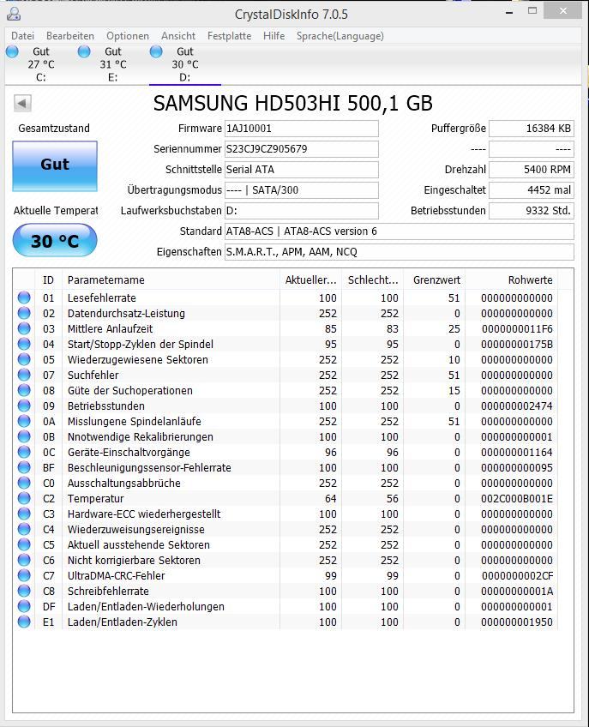
Task: Click status icon of Laden/Entladen-Zyklen row
Action: tap(24, 622)
